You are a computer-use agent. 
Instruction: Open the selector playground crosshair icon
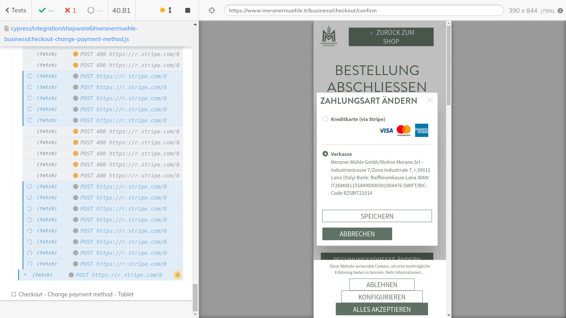[212, 10]
